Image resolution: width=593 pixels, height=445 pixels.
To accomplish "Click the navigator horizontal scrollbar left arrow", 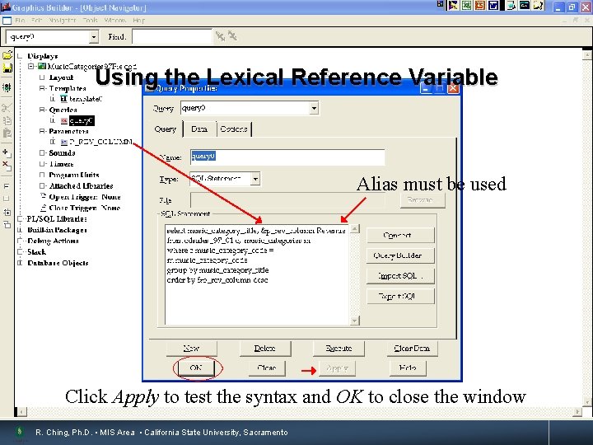I will [x=22, y=411].
